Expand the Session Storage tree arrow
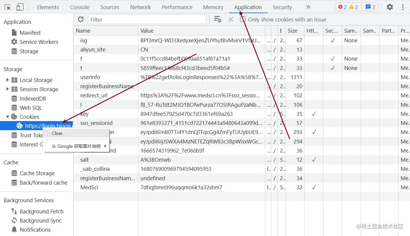This screenshot has width=410, height=236. coord(7,89)
